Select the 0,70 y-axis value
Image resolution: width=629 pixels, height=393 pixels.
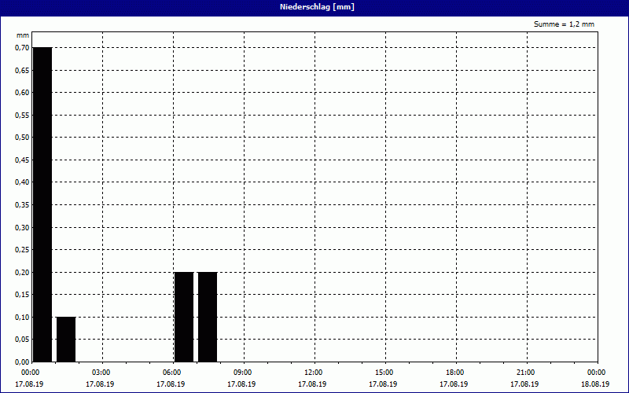(x=23, y=48)
